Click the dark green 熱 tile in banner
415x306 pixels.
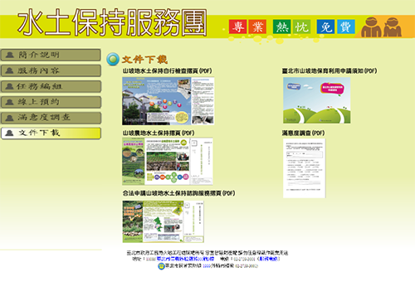[x=281, y=27]
